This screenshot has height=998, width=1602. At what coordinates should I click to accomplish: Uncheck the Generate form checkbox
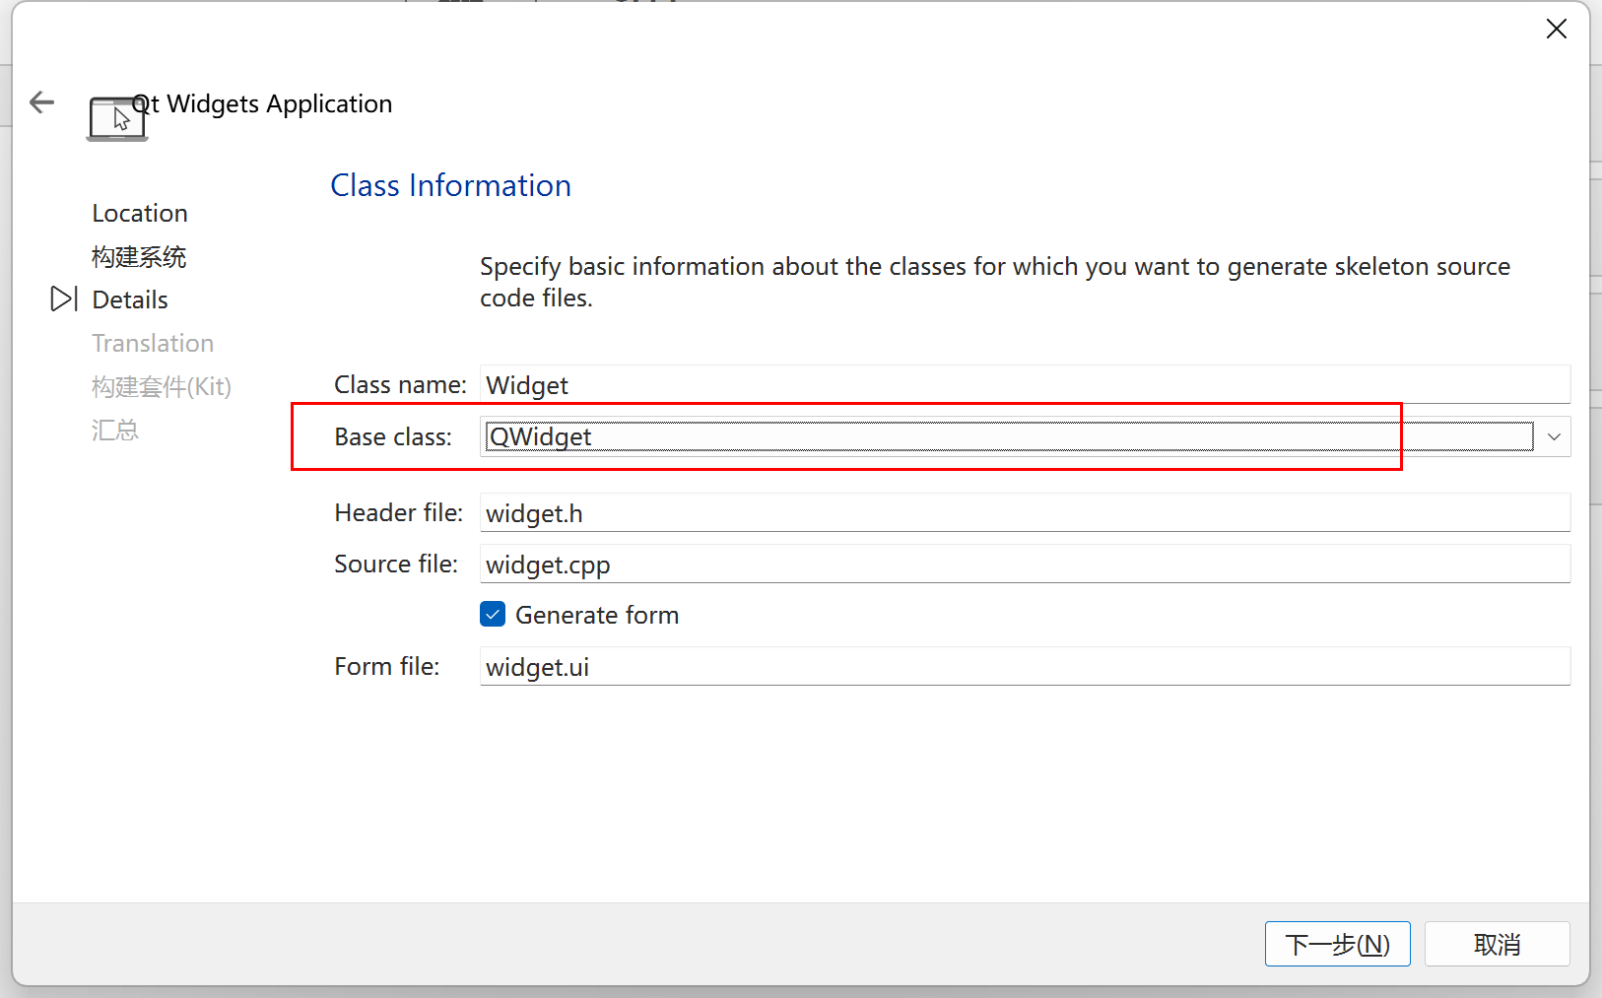(x=493, y=615)
